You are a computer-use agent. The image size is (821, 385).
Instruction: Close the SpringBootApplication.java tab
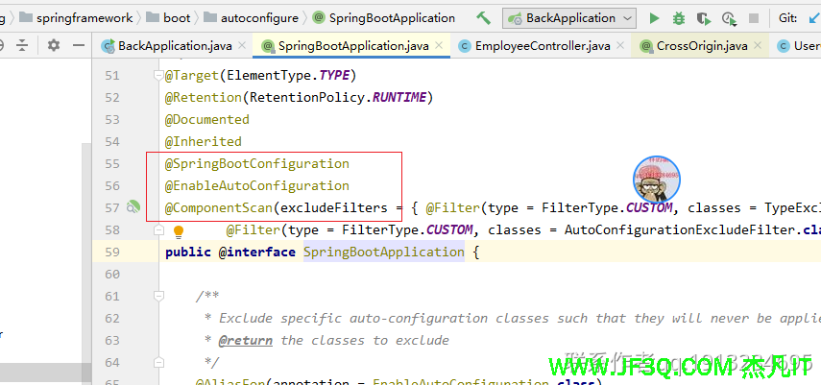(x=439, y=45)
